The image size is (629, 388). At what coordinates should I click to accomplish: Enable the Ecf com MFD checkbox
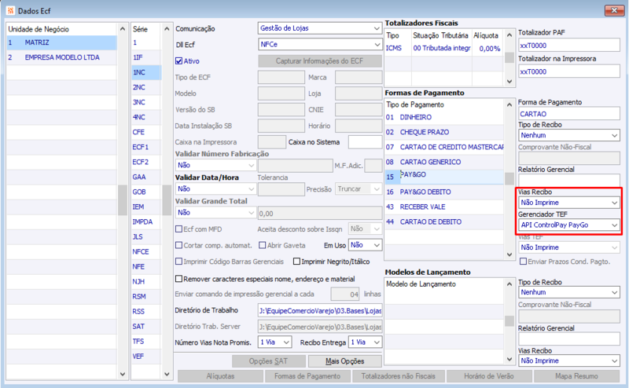pyautogui.click(x=179, y=229)
